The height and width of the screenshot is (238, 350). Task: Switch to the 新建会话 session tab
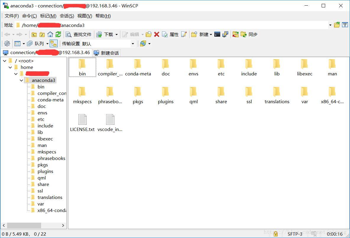click(106, 53)
